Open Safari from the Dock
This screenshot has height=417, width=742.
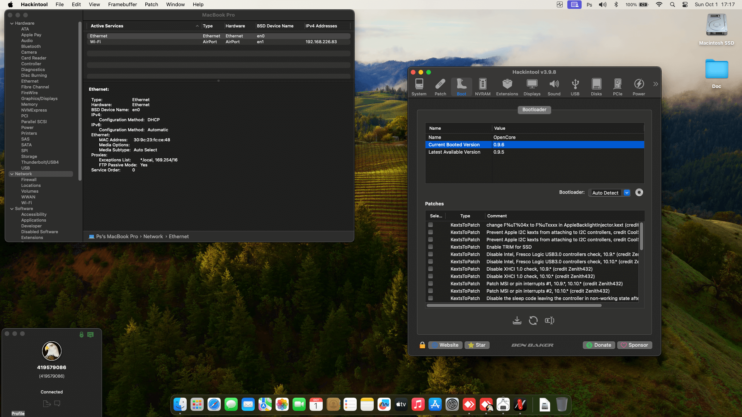click(214, 404)
